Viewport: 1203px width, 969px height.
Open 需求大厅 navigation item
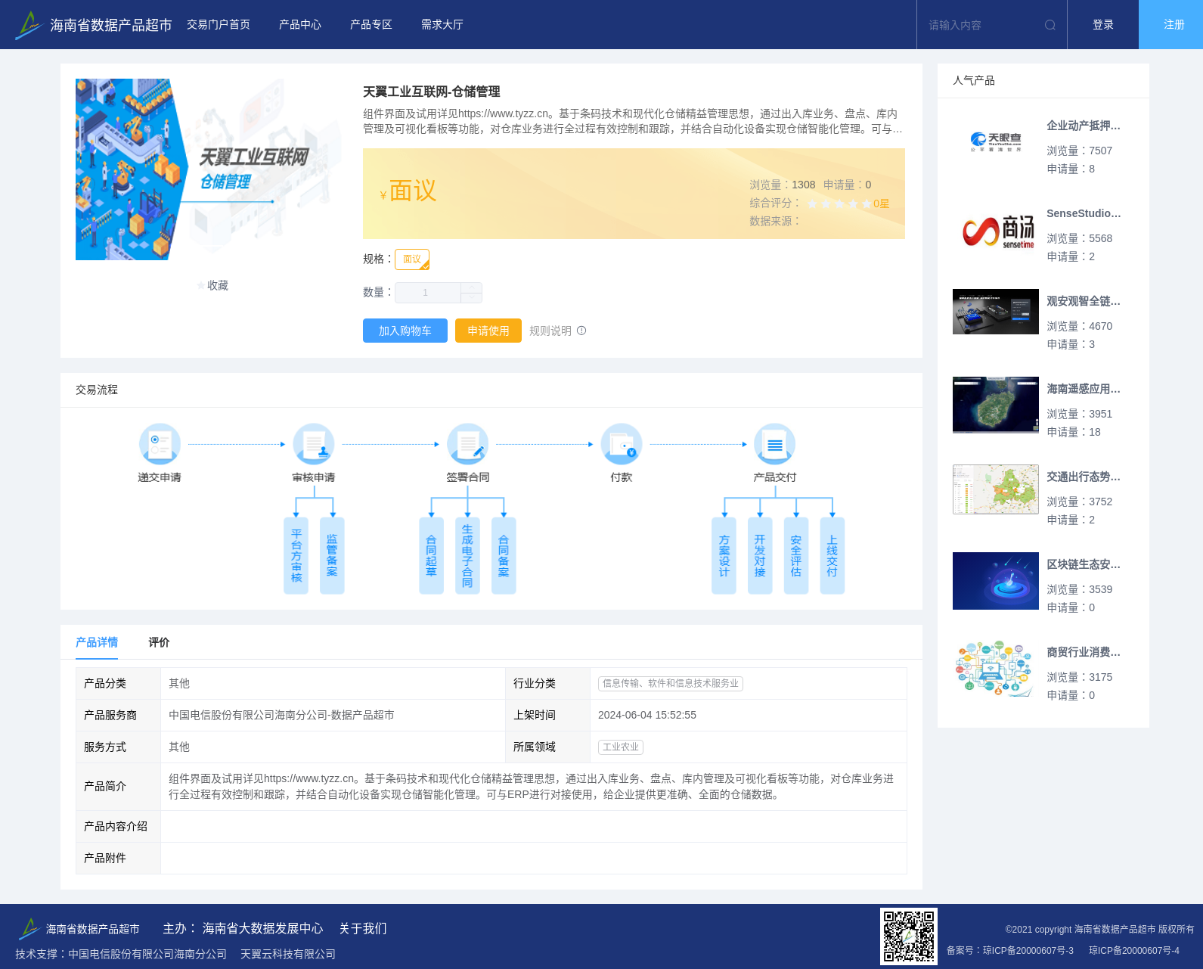tap(442, 25)
